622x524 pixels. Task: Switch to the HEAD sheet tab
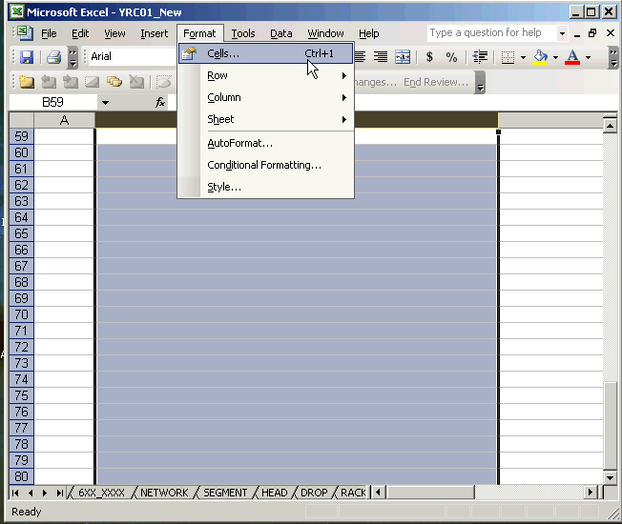275,493
